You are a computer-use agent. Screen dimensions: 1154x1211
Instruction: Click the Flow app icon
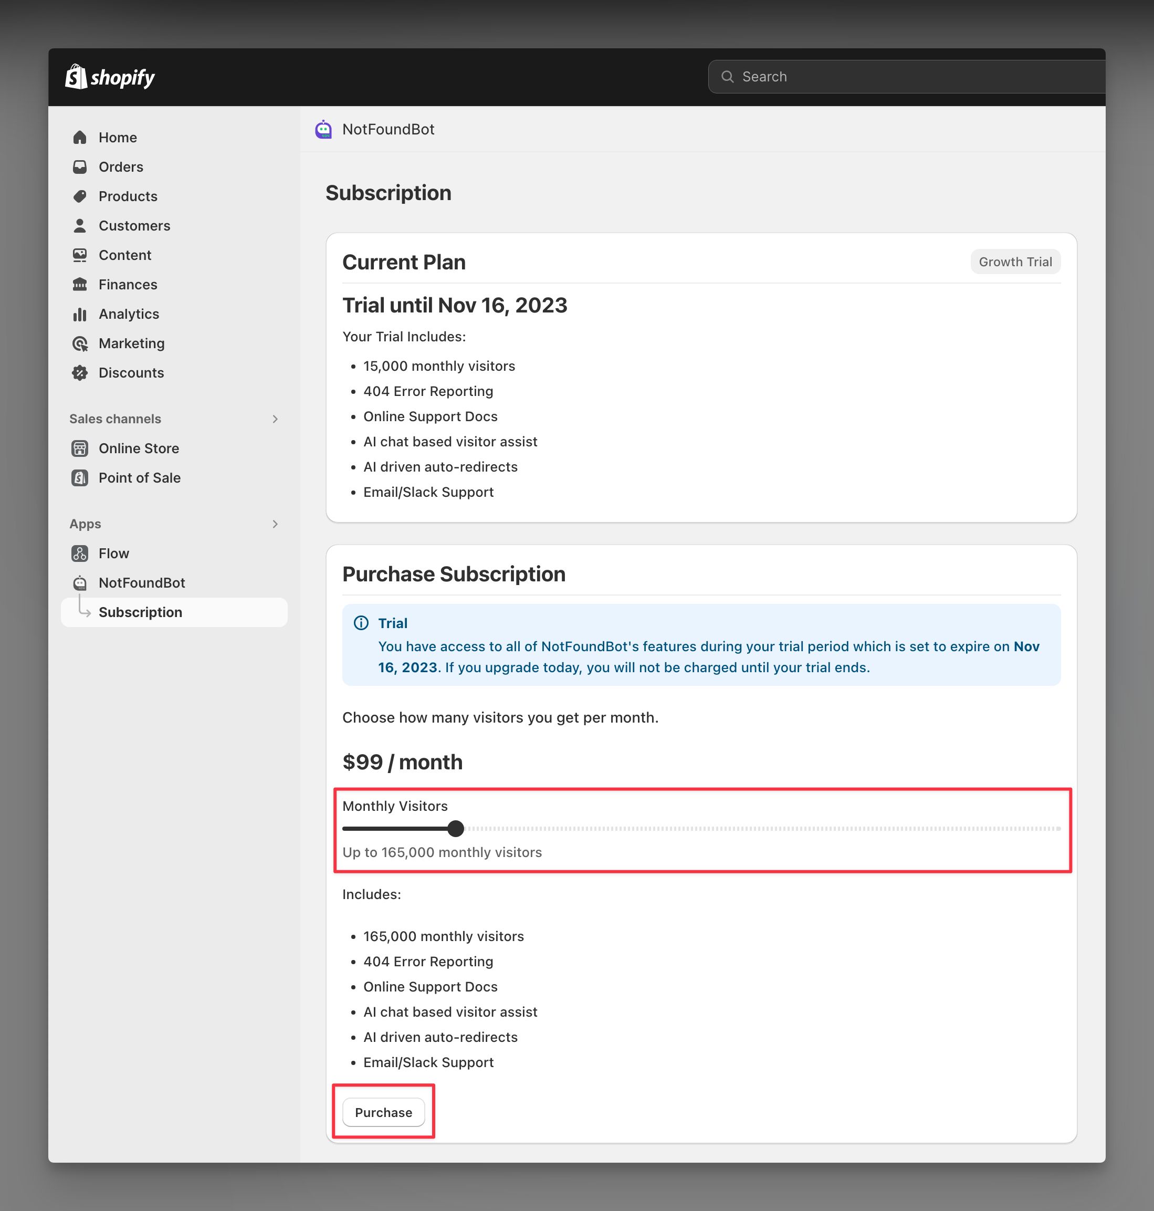click(80, 554)
